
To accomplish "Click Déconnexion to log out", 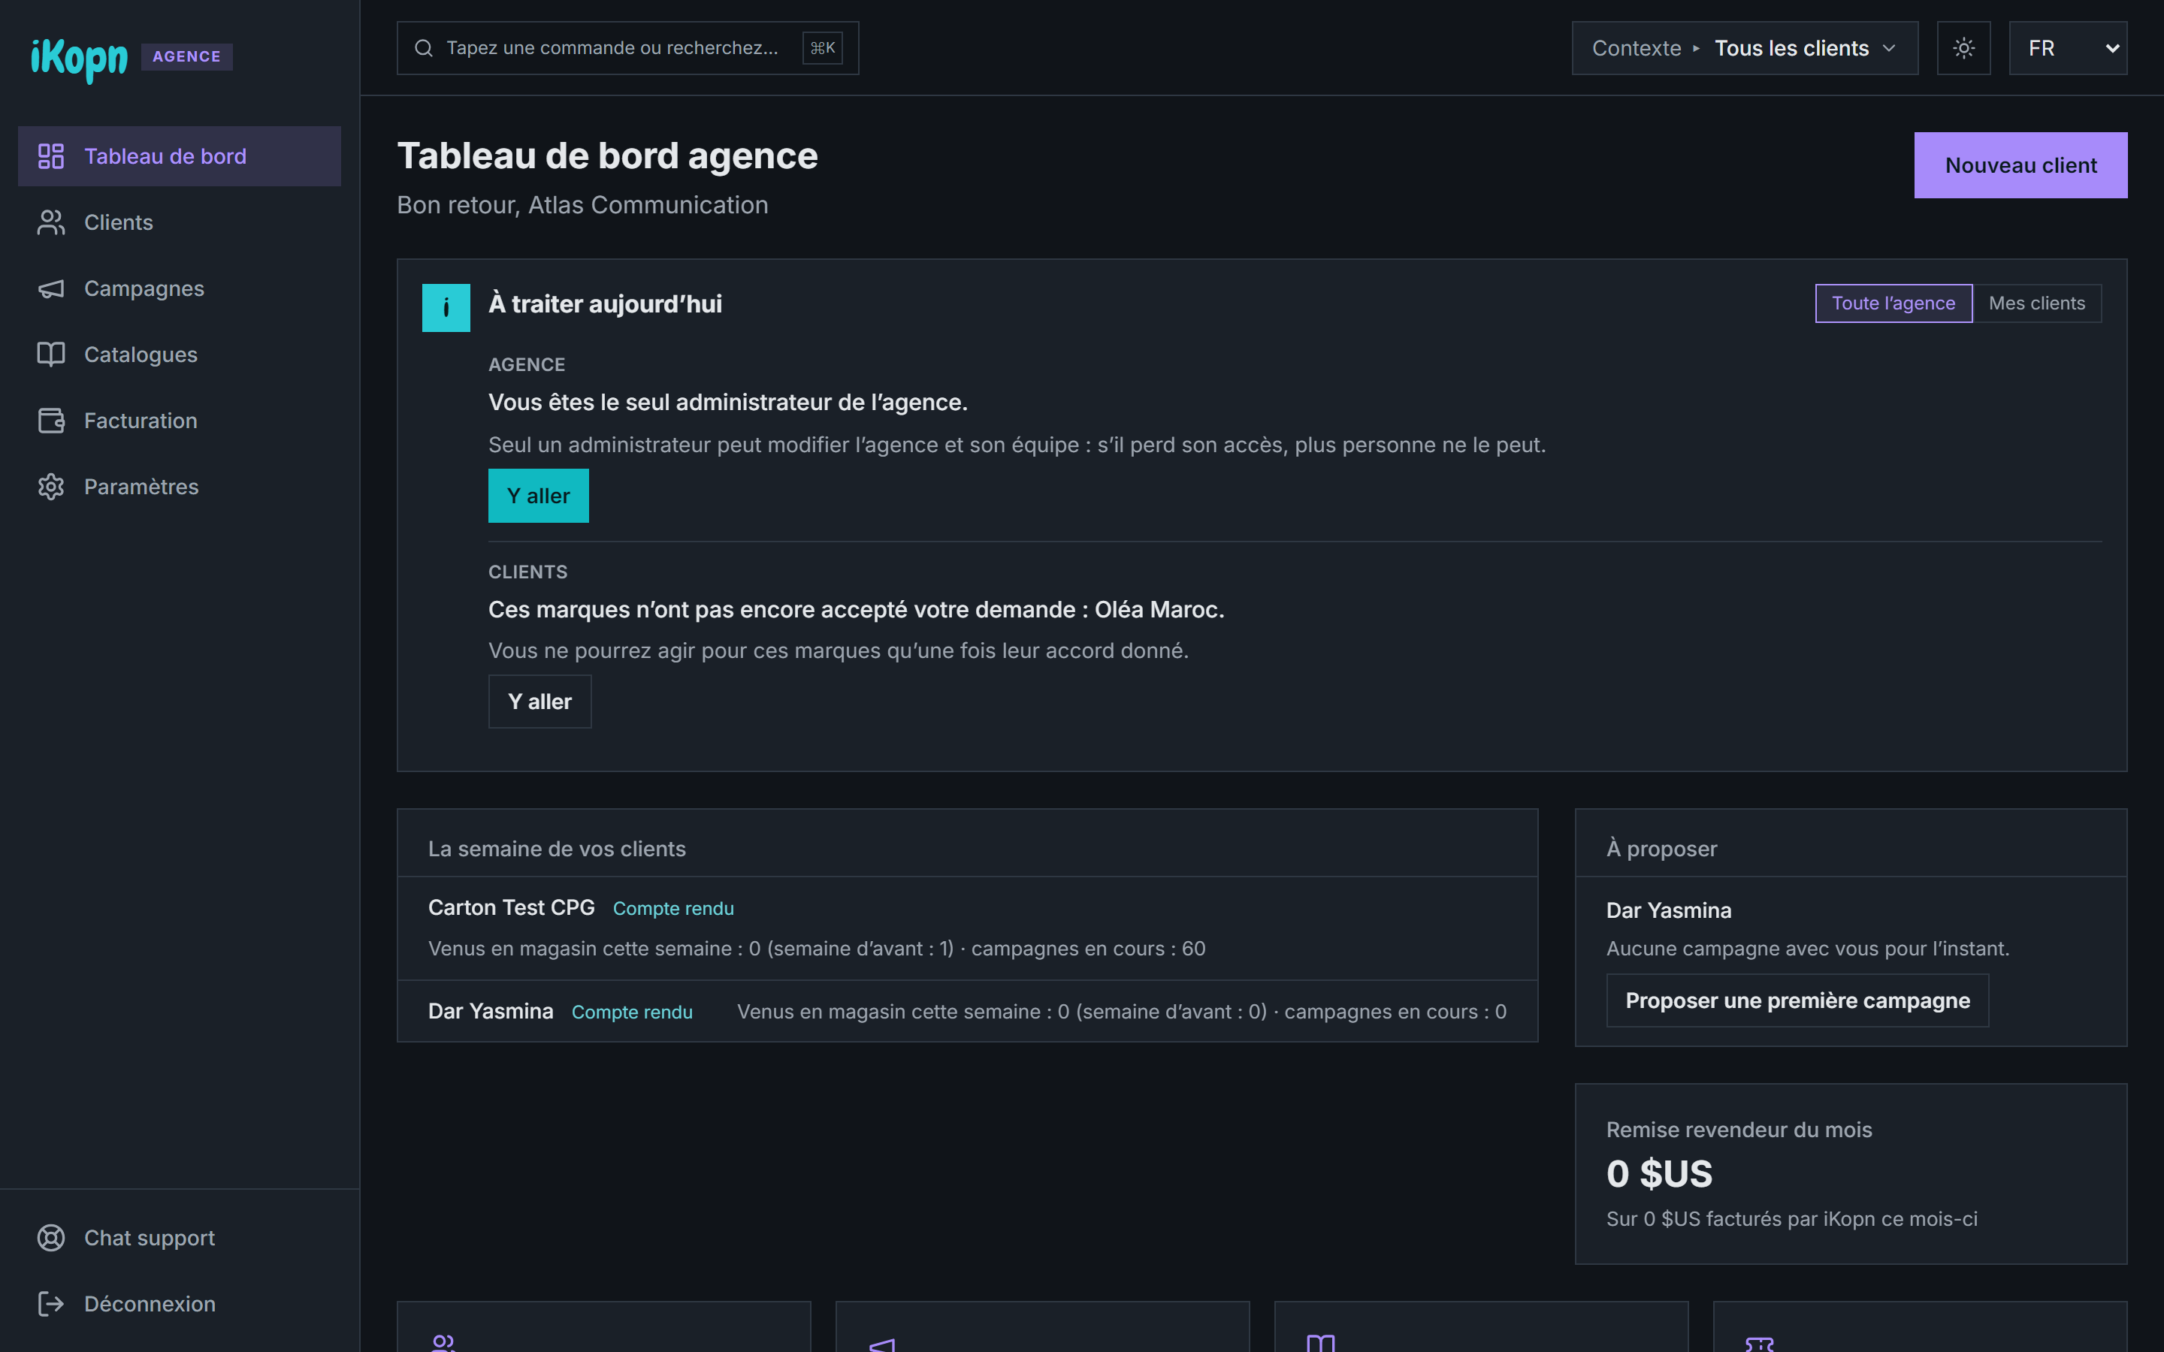I will (x=180, y=1305).
